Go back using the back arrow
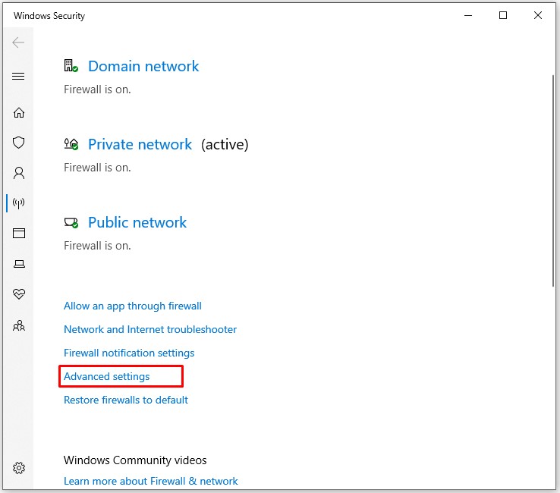This screenshot has height=493, width=560. click(19, 42)
